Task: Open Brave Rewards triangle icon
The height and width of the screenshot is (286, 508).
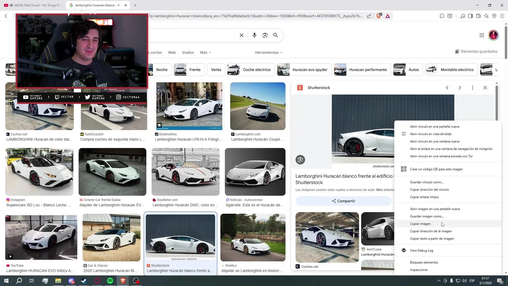Action: (387, 16)
